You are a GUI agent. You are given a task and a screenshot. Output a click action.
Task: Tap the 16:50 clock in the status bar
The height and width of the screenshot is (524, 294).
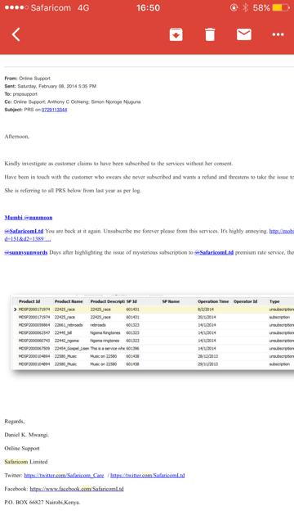click(x=148, y=7)
